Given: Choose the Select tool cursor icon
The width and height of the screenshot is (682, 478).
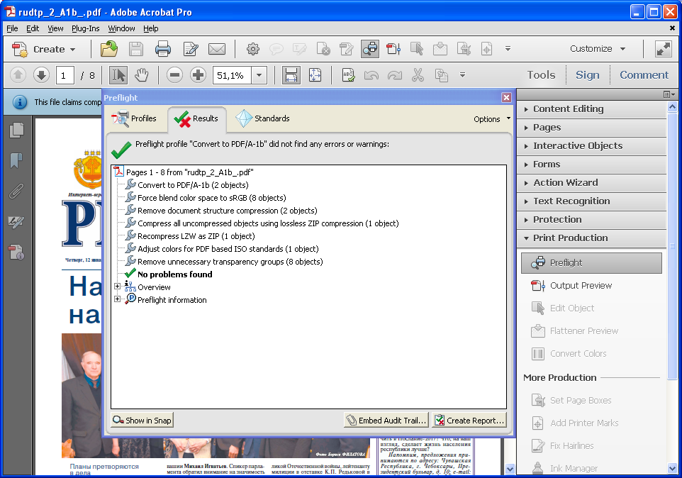Looking at the screenshot, I should click(x=118, y=75).
